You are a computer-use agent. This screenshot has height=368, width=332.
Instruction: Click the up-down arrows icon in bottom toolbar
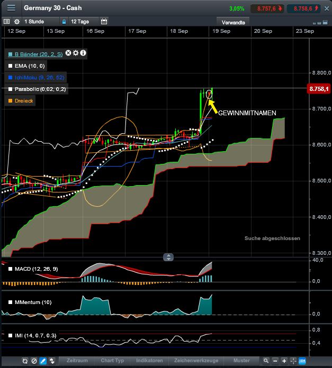tap(52, 361)
